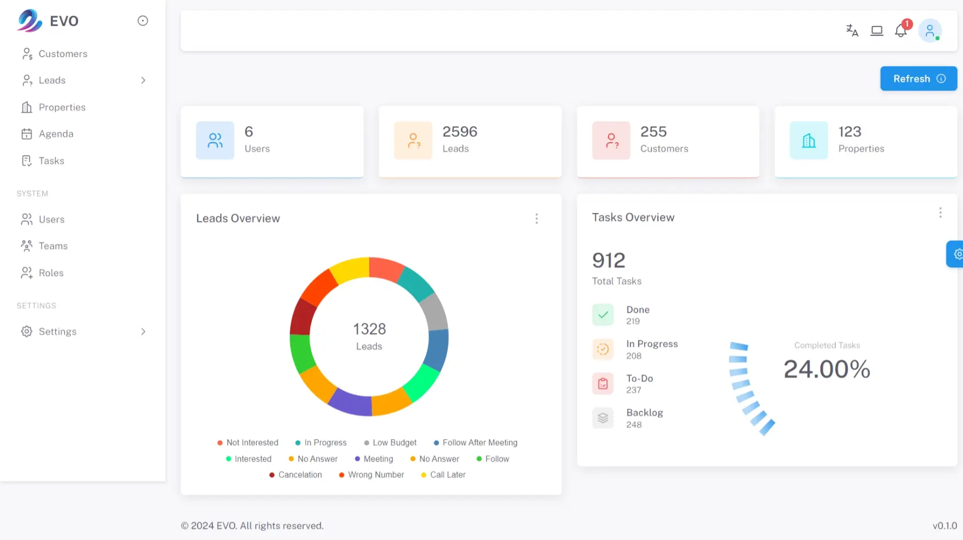
Task: Toggle Wrong Number legend entry
Action: click(x=371, y=475)
